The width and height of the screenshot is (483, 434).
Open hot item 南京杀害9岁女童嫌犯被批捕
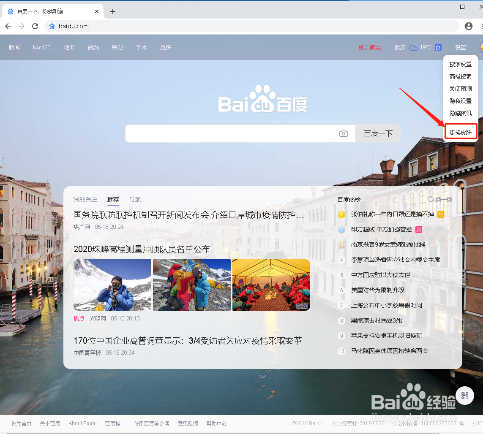click(x=388, y=244)
